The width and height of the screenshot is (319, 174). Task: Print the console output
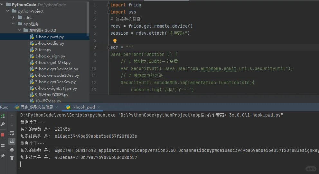(12, 150)
